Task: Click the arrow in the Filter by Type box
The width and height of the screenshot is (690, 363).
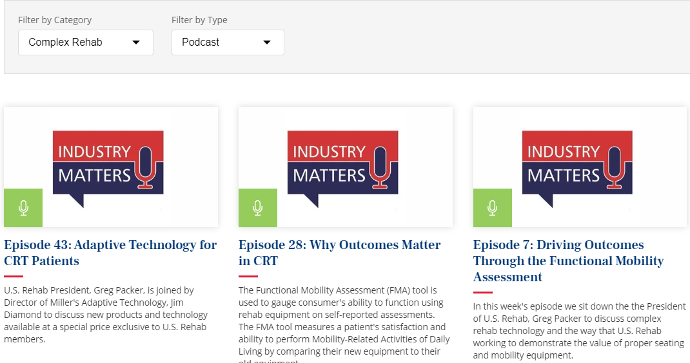Action: 267,42
